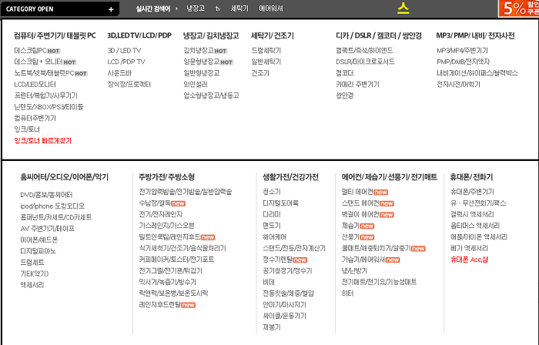Image resolution: width=539 pixels, height=345 pixels.
Task: Open 일반세탁기 link
Action: coord(266,62)
